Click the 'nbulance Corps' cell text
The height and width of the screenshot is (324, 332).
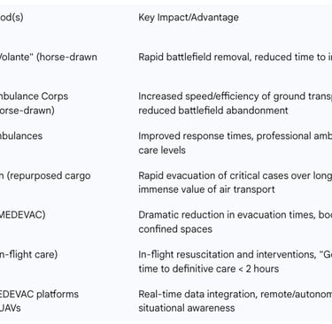[x=34, y=96]
